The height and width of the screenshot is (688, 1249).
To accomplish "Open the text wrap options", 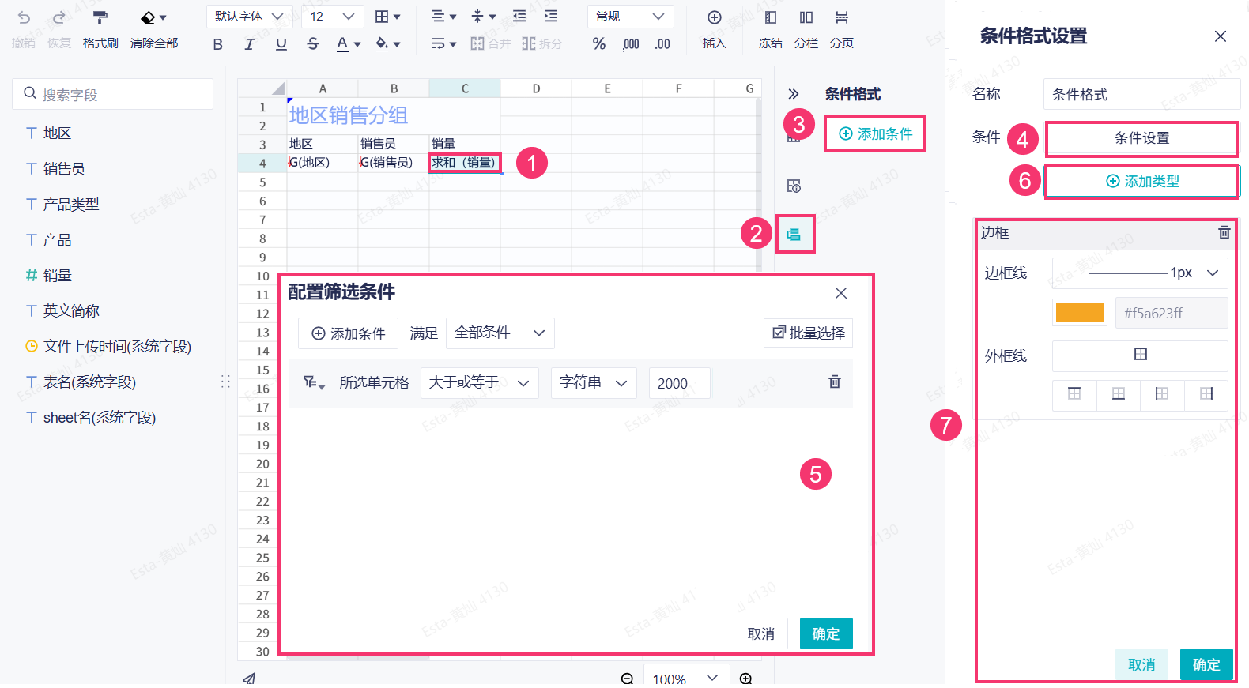I will tap(443, 44).
